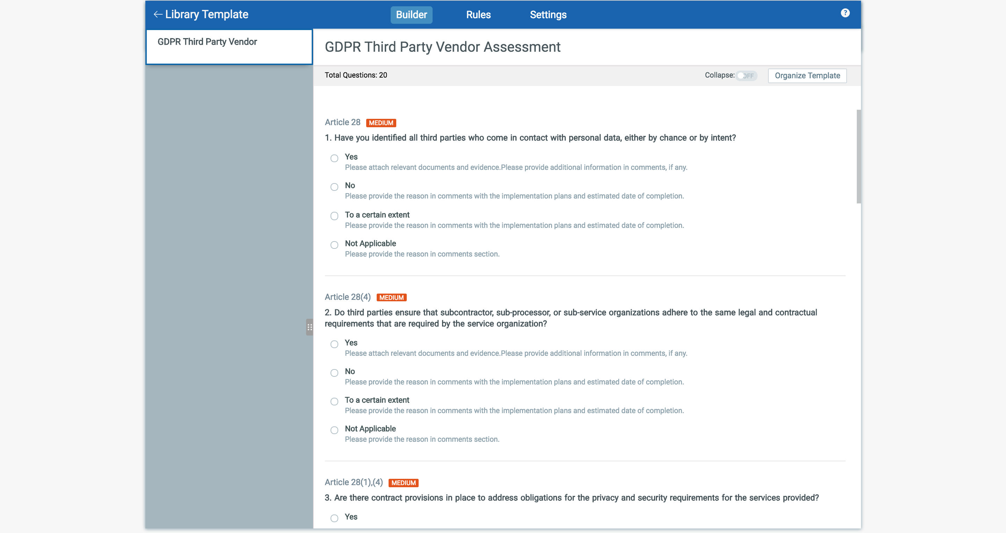Click question 1 text about identified third parties
Screen dimensions: 1006x533
[x=530, y=138]
